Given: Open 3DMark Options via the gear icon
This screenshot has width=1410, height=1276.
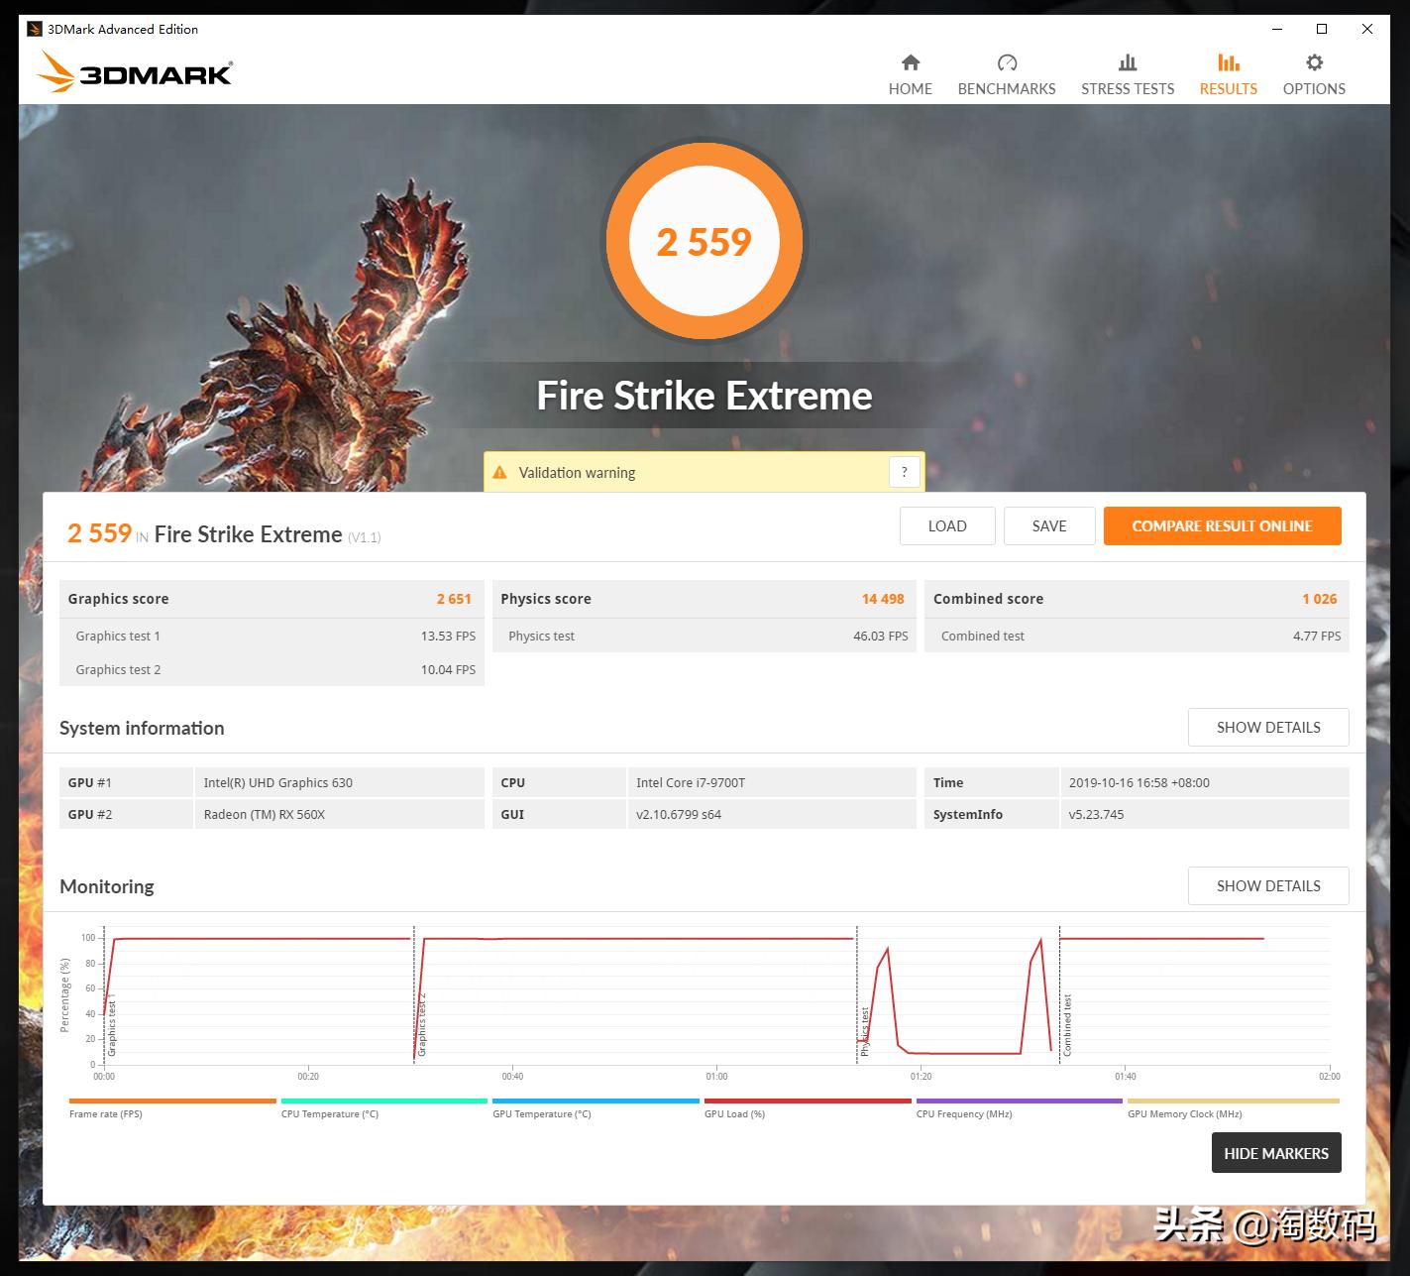Looking at the screenshot, I should point(1314,61).
